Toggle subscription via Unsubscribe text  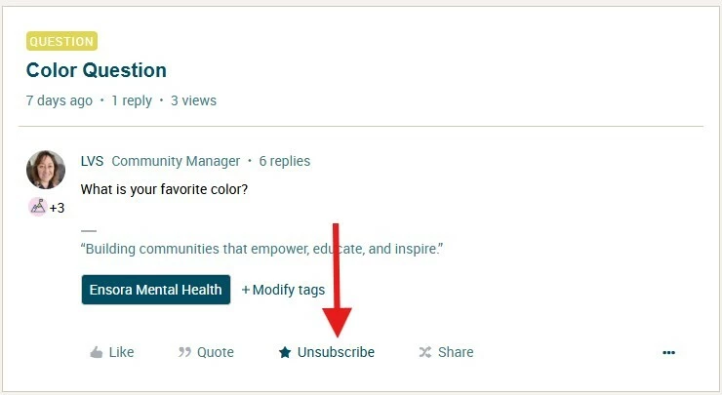point(336,352)
